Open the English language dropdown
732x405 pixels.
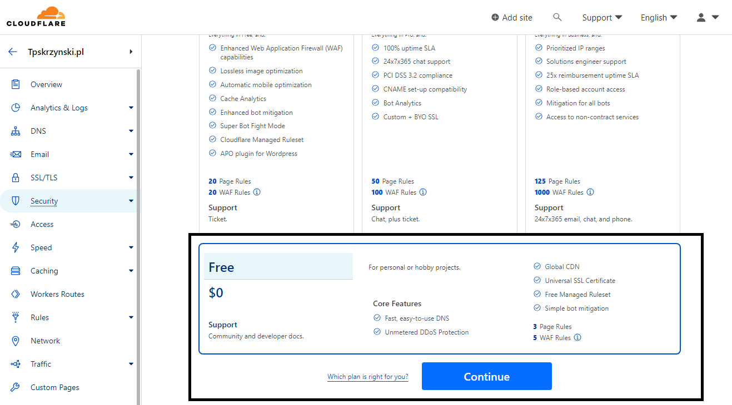(659, 18)
